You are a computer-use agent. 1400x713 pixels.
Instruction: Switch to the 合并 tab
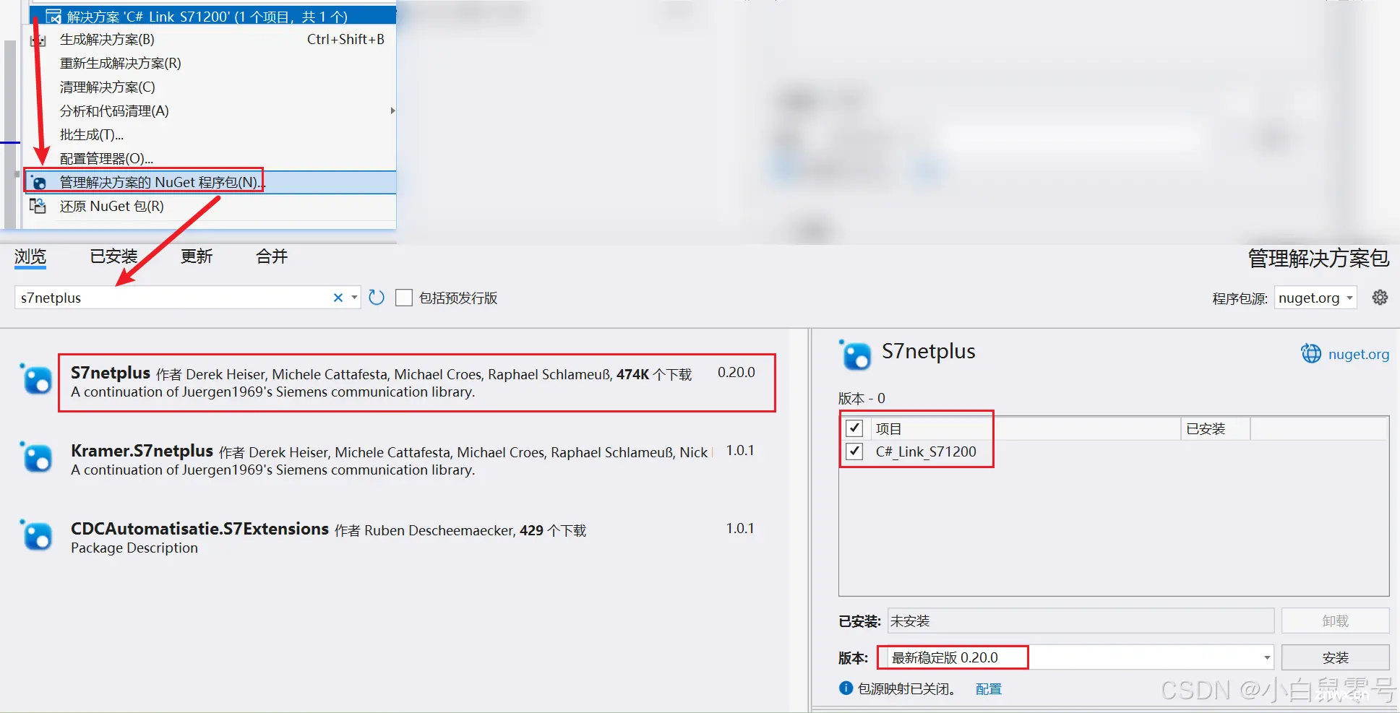coord(272,256)
